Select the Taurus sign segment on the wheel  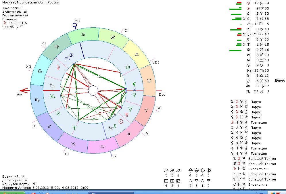coord(149,81)
